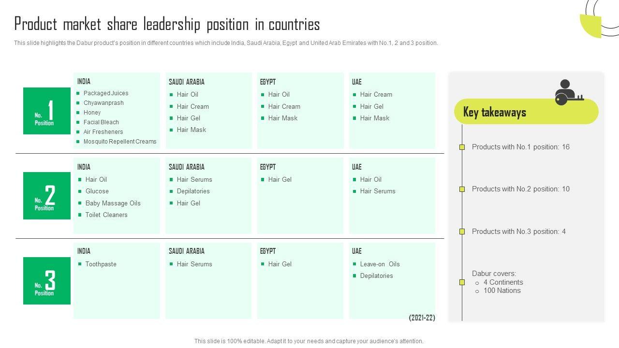Click the (2021-22) year label
Viewport: 619px width, 348px height.
(x=422, y=318)
